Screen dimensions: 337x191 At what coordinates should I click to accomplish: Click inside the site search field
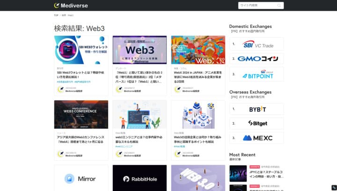[x=256, y=6]
